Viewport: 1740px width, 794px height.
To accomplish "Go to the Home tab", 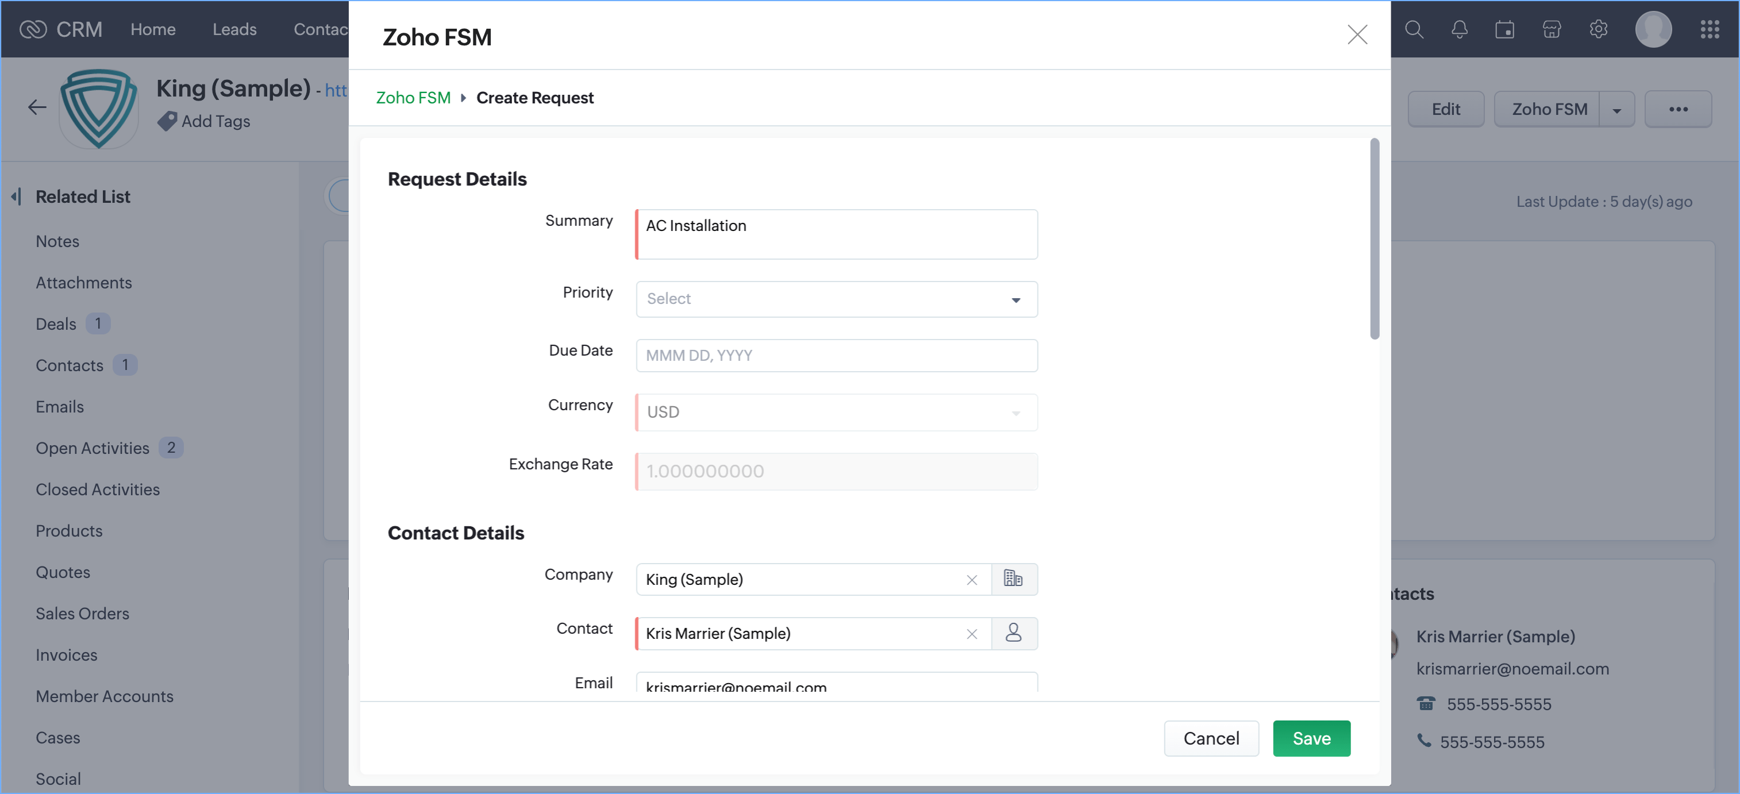I will [153, 30].
